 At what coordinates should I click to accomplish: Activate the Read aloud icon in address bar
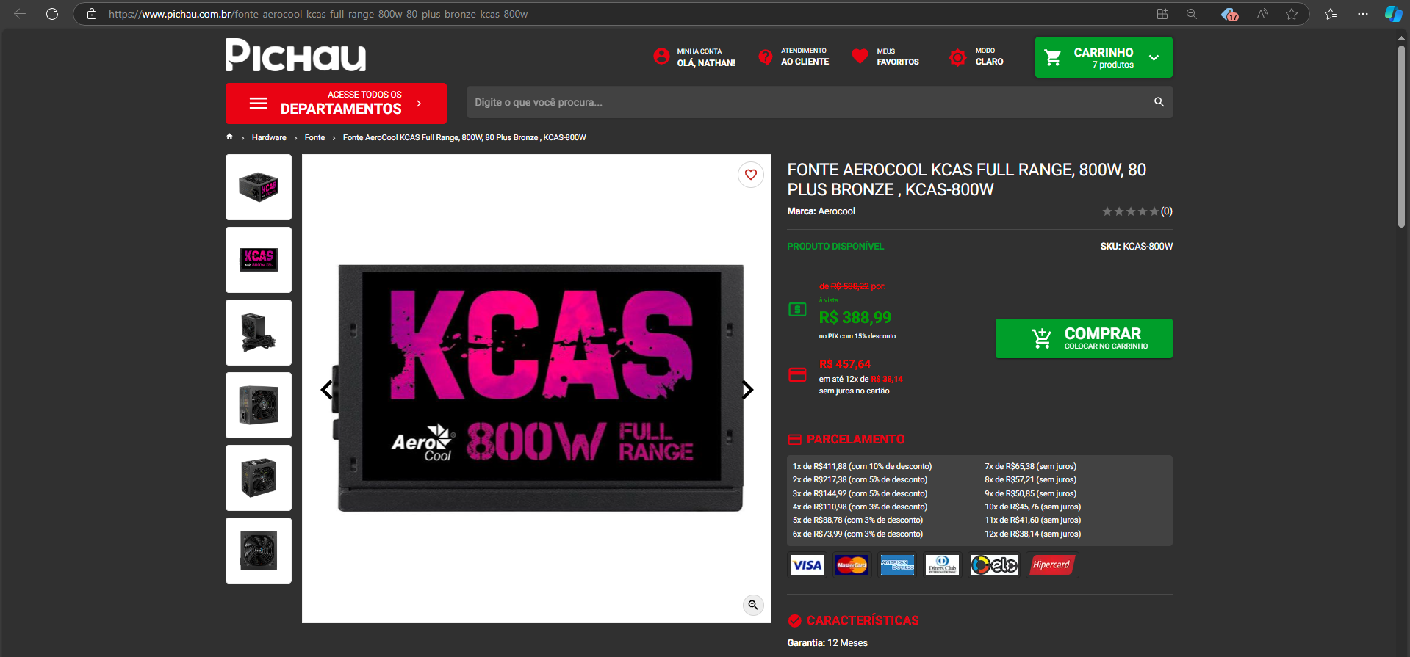pos(1262,14)
